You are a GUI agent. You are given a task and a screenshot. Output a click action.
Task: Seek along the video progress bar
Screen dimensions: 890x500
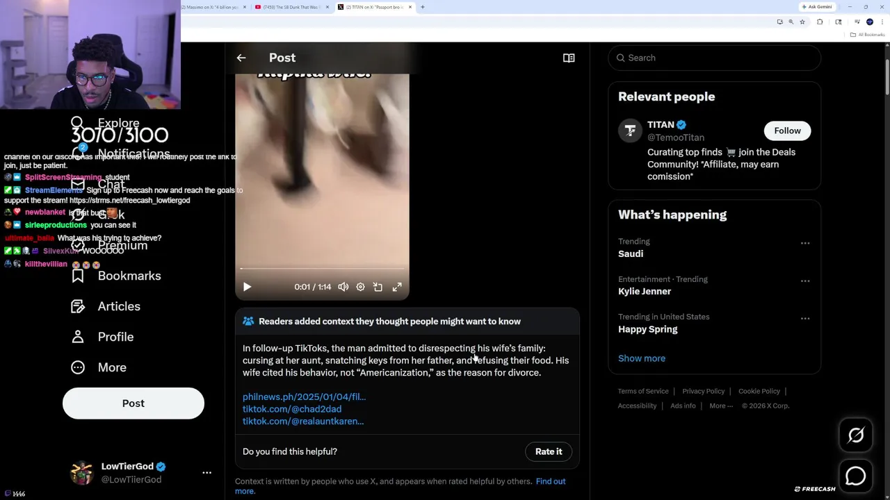(322, 268)
